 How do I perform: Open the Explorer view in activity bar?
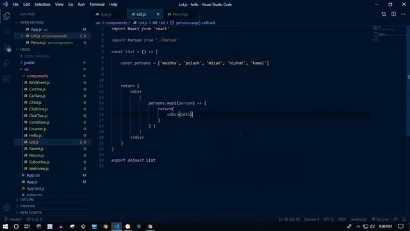click(x=7, y=15)
